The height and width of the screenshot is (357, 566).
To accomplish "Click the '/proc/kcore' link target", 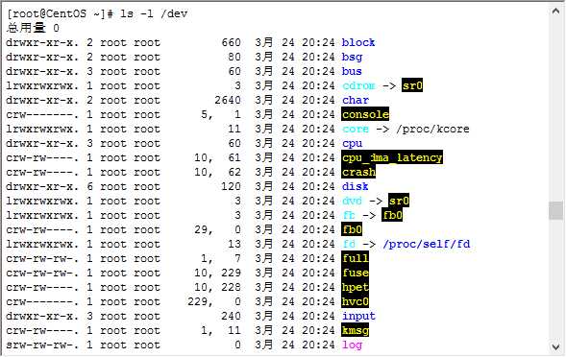I will point(432,129).
